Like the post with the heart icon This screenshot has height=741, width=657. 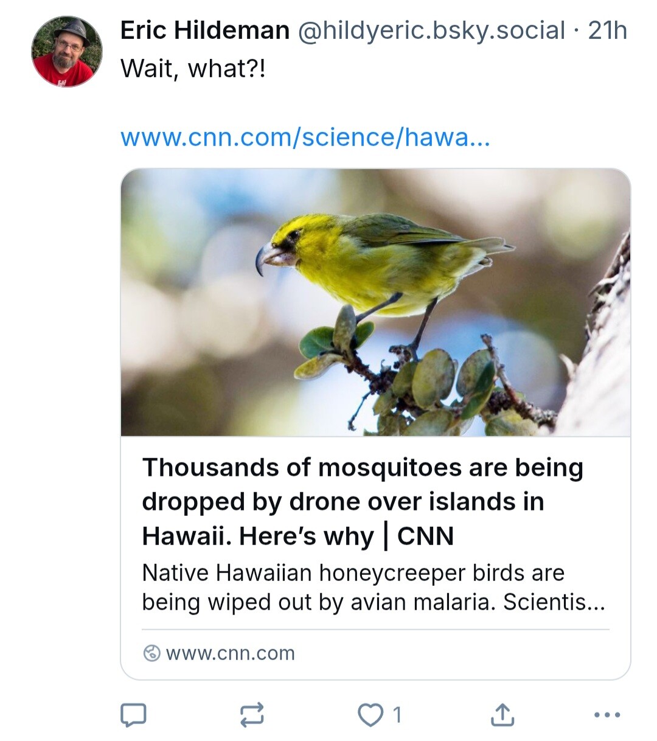pyautogui.click(x=370, y=715)
